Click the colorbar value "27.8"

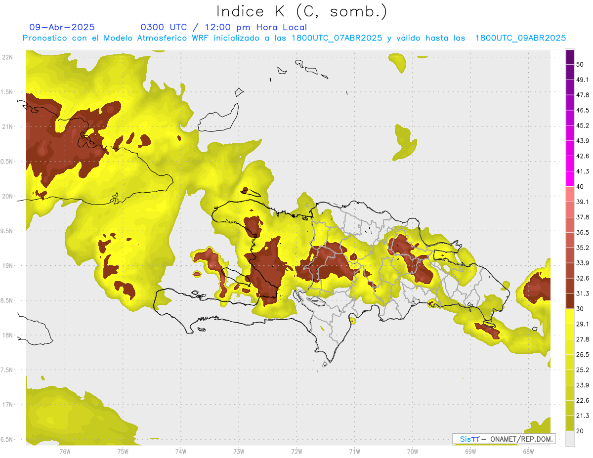(583, 339)
